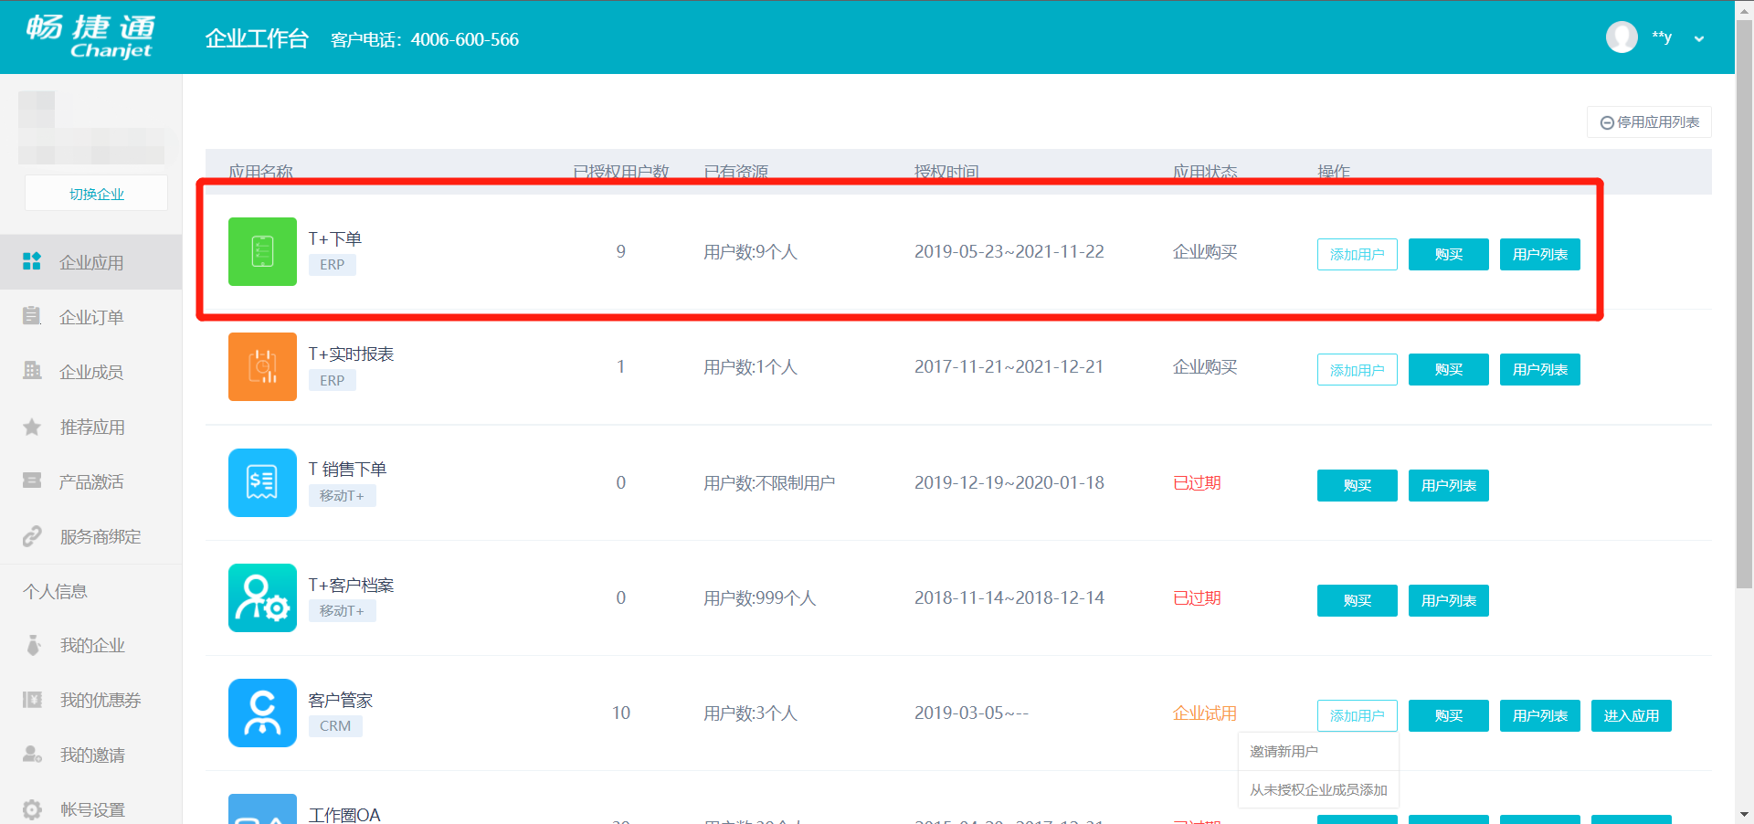The image size is (1754, 824).
Task: Click the 我的企业 sidebar icon
Action: 34,645
